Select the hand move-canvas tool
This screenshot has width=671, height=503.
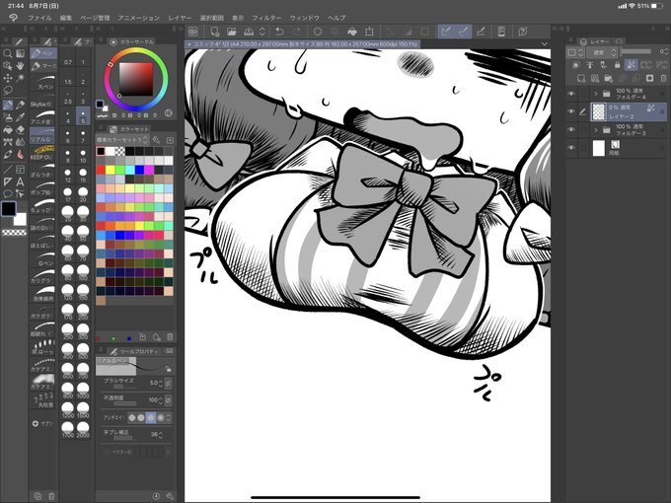pyautogui.click(x=20, y=66)
